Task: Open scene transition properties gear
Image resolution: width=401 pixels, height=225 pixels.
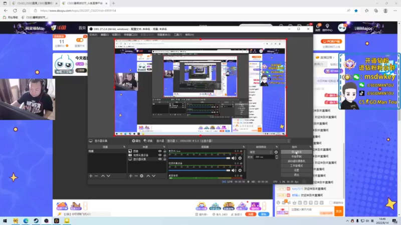Action: [x=276, y=152]
